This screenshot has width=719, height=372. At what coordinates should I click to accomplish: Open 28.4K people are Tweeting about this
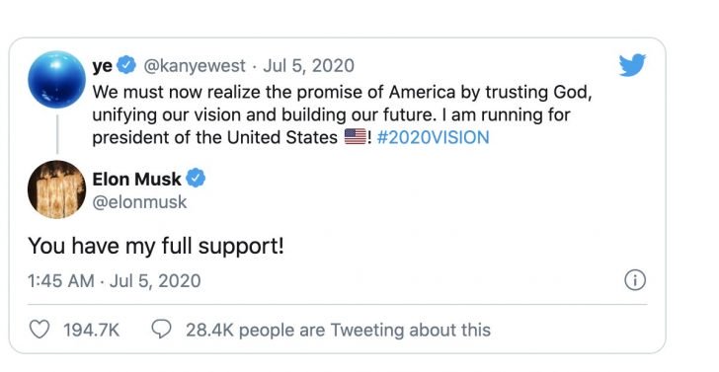pos(338,330)
